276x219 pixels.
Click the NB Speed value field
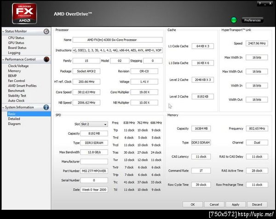[x=86, y=103]
